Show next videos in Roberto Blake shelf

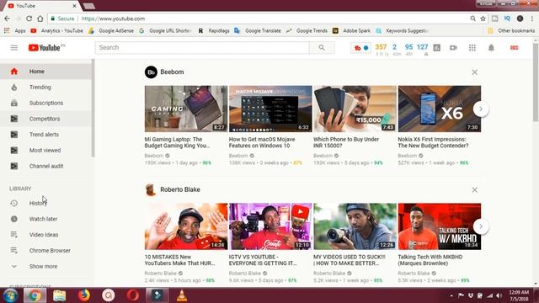[481, 226]
